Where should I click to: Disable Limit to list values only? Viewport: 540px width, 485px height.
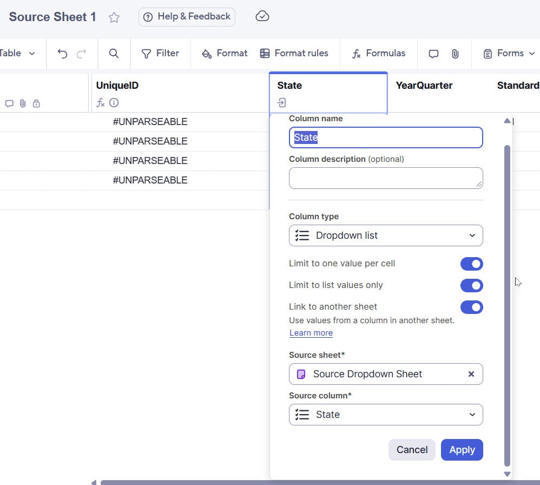[x=471, y=285]
